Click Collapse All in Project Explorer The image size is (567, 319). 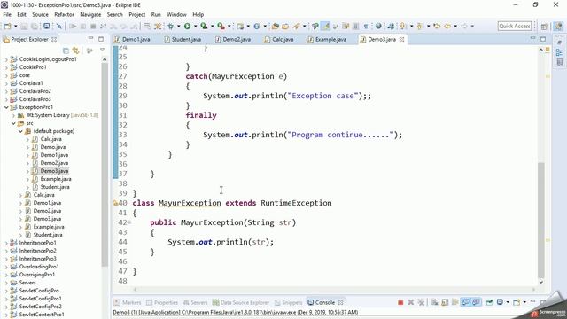[x=66, y=51]
